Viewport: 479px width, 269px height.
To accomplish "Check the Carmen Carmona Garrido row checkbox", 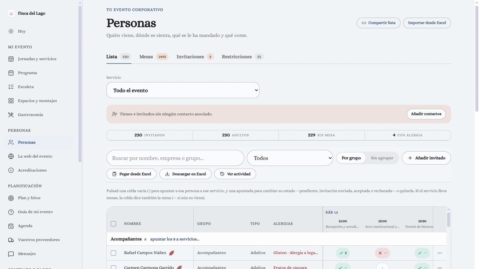I will (113, 267).
